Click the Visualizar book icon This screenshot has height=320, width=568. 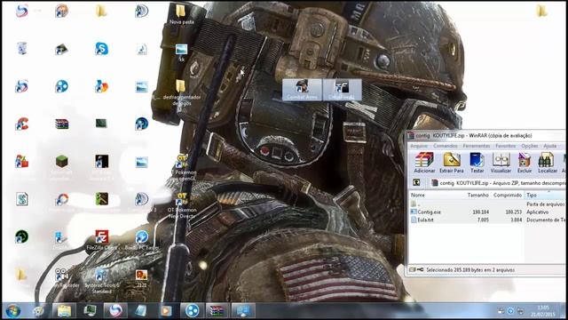tap(501, 163)
